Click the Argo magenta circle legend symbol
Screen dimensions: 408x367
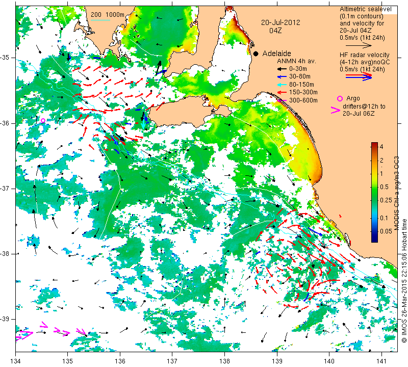pyautogui.click(x=340, y=98)
